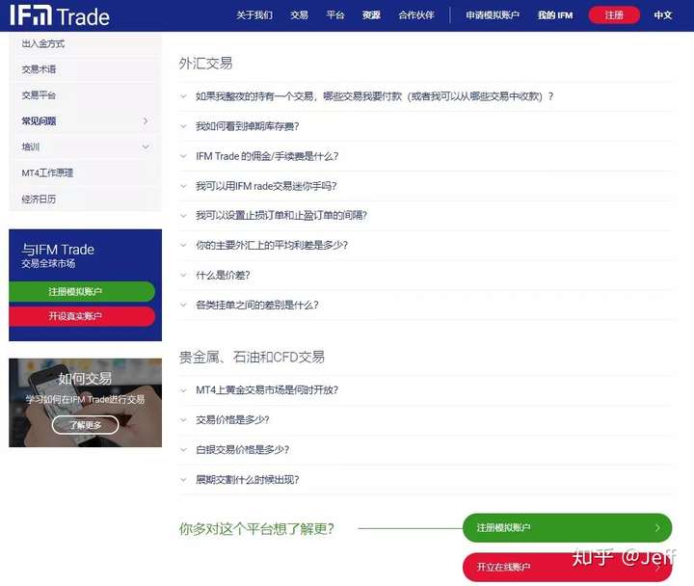Click red 开设真实账户 sidebar button
Screen dimensions: 694x586
pos(82,316)
